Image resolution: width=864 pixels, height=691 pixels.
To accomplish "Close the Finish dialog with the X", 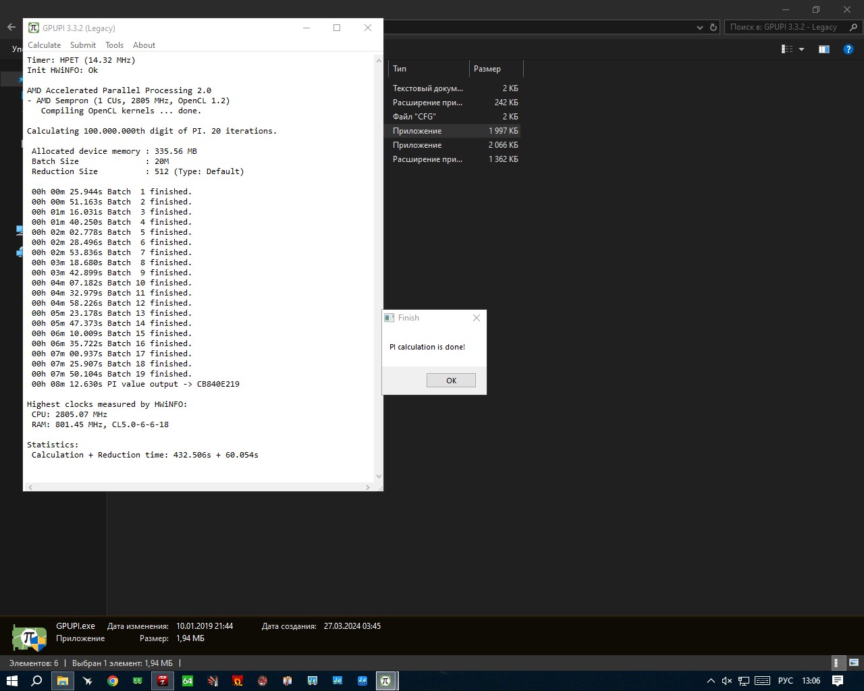I will pyautogui.click(x=477, y=318).
